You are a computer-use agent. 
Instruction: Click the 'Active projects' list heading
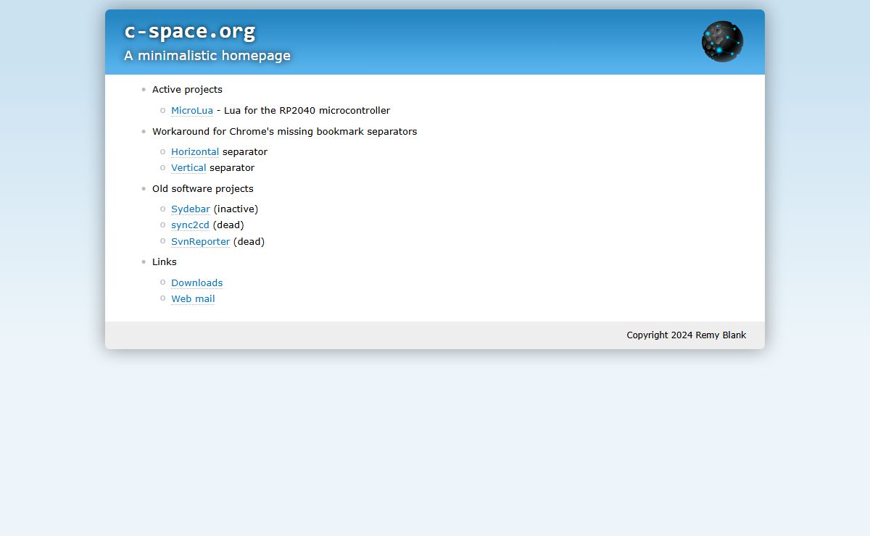187,90
